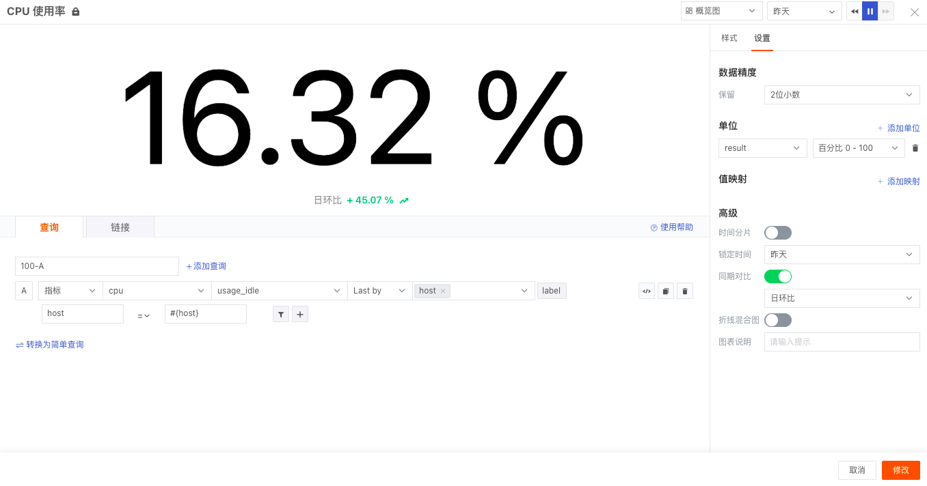927x486 pixels.
Task: Open the 使用帮助 help link
Action: pyautogui.click(x=671, y=227)
